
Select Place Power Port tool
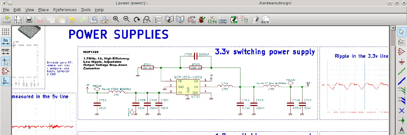(402, 61)
